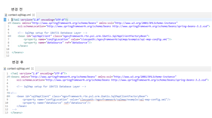
Task: Click the '변경 전' heading text
Action: [x=17, y=9]
